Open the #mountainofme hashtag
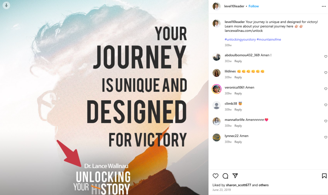The height and width of the screenshot is (195, 328). pyautogui.click(x=269, y=39)
